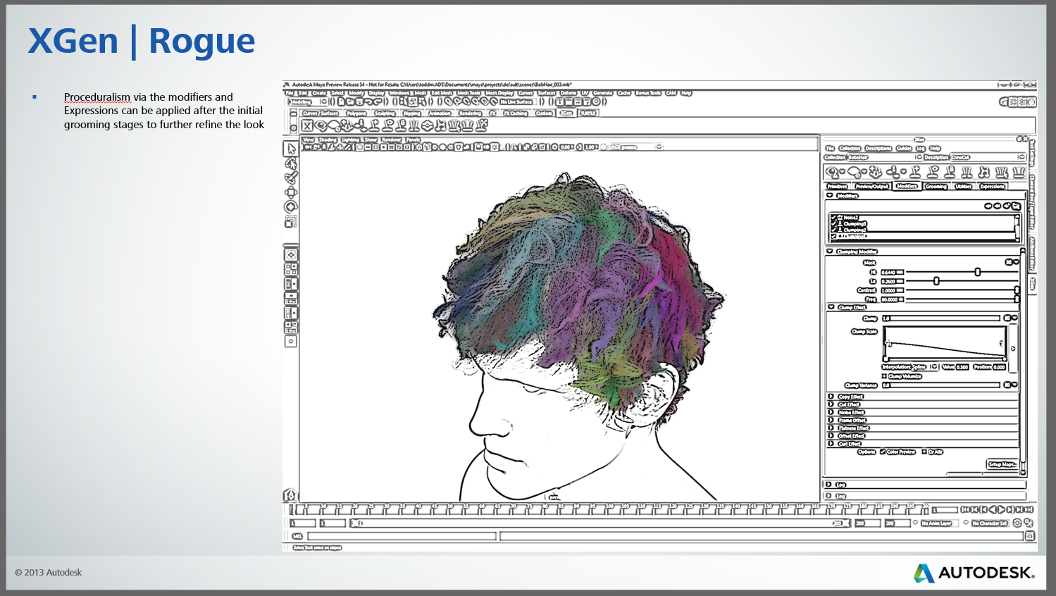1056x596 pixels.
Task: Toggle the Noise2 modifier checkbox
Action: click(834, 218)
